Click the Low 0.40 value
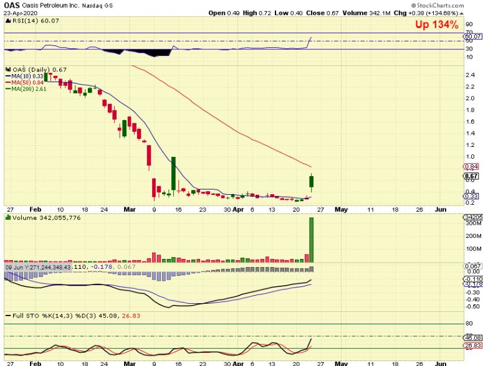The image size is (483, 366). click(289, 13)
